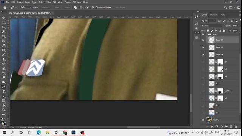Open the Kind filter dropdown
242x136 pixels.
[x=209, y=21]
